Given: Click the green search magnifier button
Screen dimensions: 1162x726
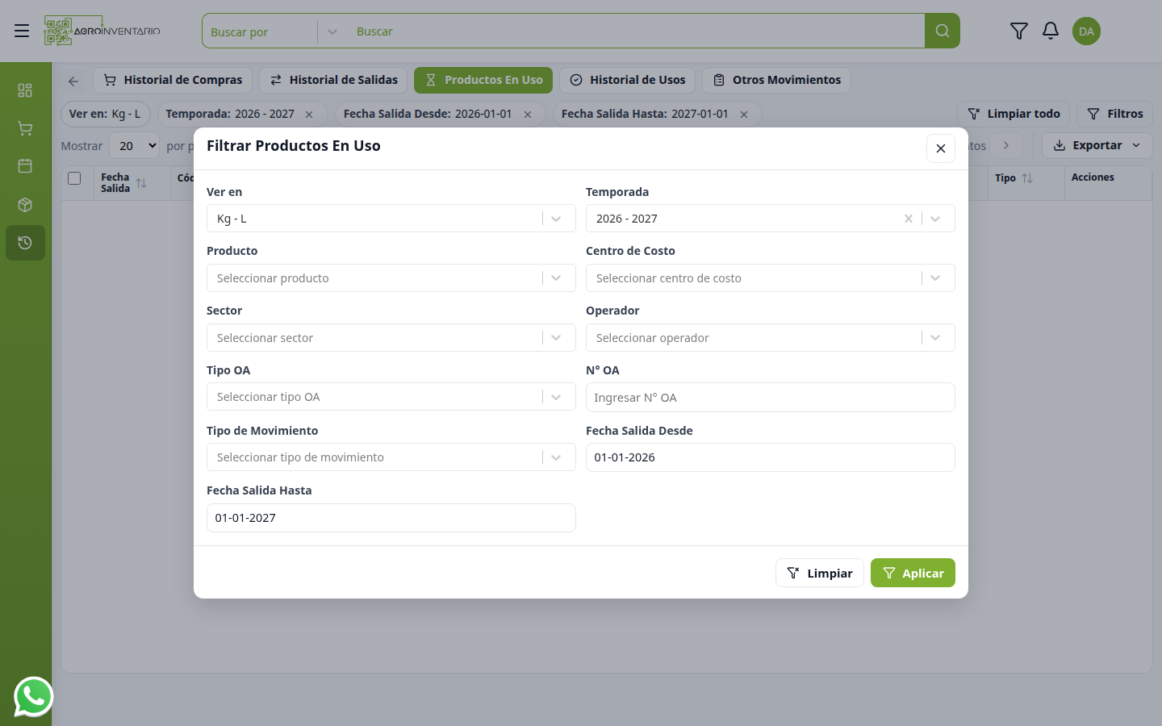Looking at the screenshot, I should click(x=942, y=31).
